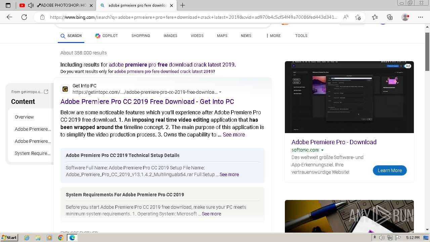Select Overview in the Content panel
Image resolution: width=430 pixels, height=242 pixels.
24,117
